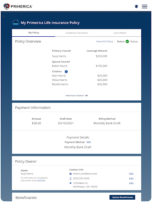152x202 pixels.
Task: Click the Policy Overview heading
Action: click(x=28, y=41)
